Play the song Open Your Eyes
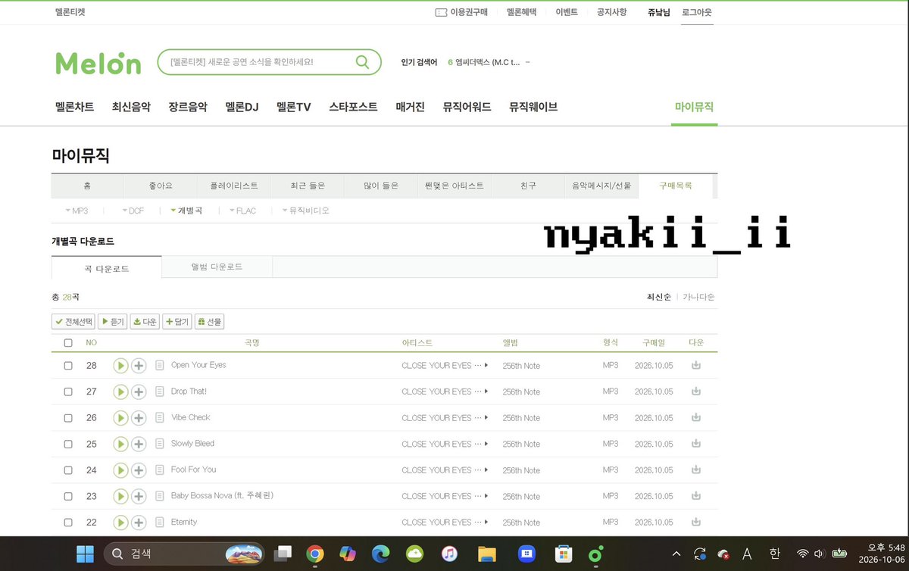The image size is (909, 571). [120, 366]
